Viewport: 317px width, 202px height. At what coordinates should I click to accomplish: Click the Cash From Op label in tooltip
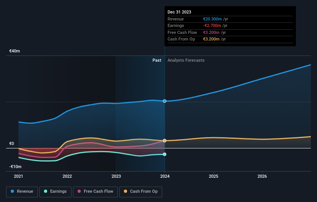coord(181,39)
